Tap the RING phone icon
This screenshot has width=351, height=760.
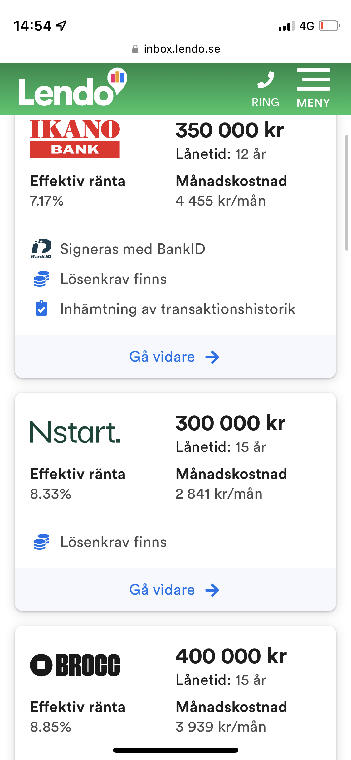pos(266,89)
